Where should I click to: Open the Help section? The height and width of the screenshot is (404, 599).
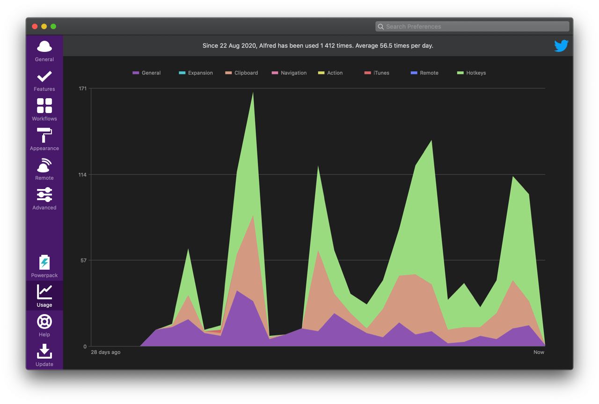click(x=44, y=326)
